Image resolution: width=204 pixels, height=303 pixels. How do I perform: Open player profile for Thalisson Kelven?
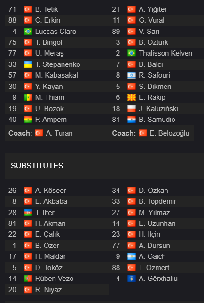(x=165, y=53)
